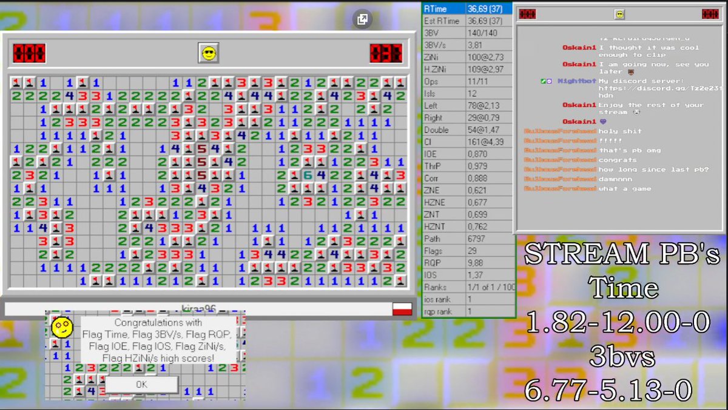The image size is (728, 410).
Task: Click the rqp rank row
Action: coord(468,311)
